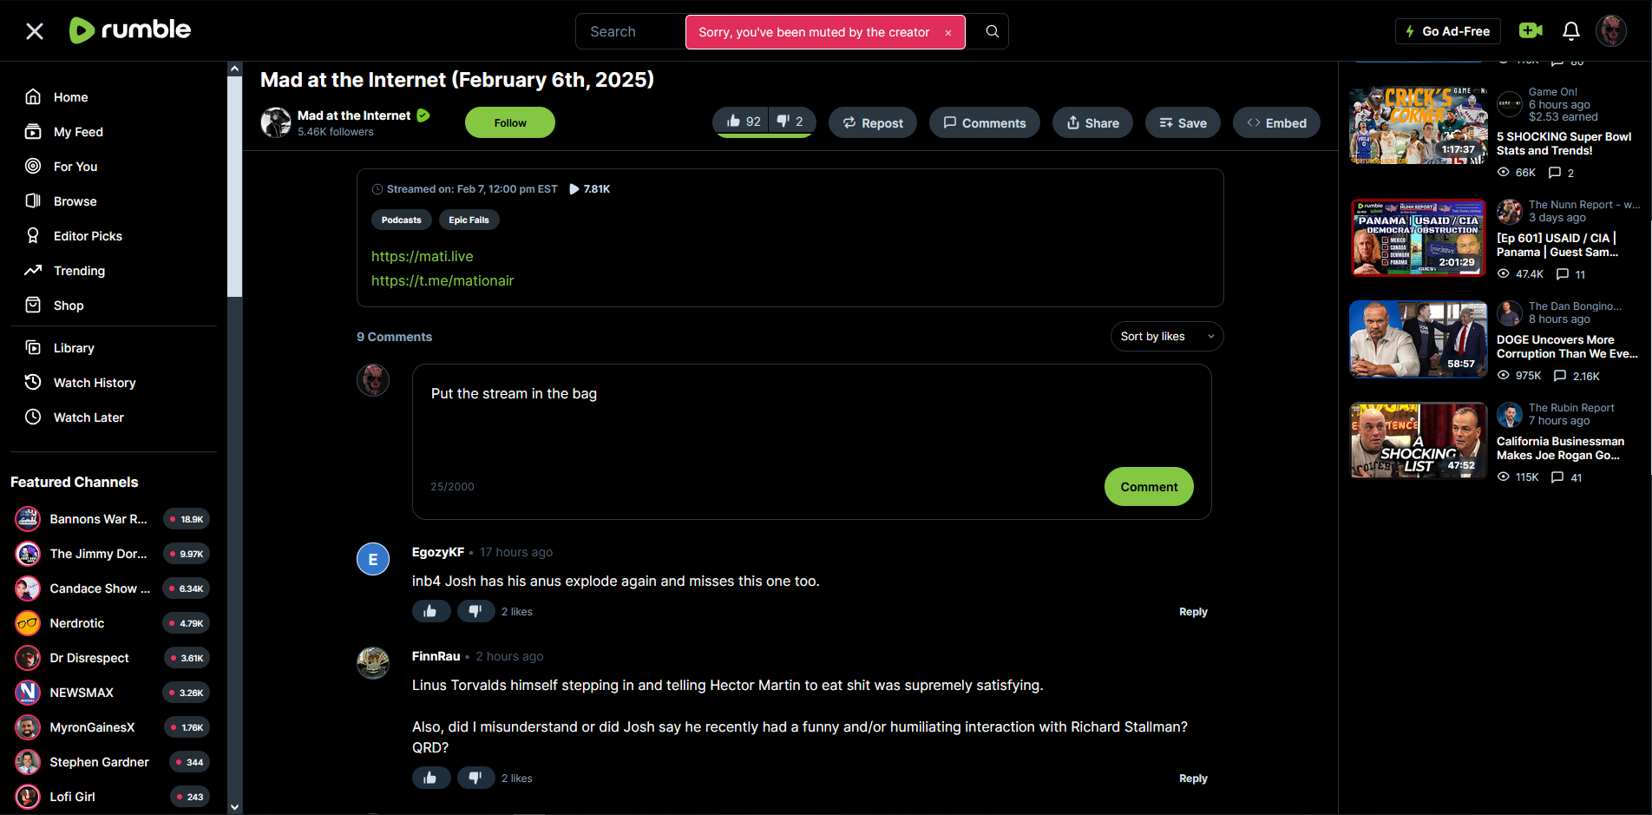This screenshot has width=1652, height=815.
Task: Follow the Mad at the Internet channel
Action: click(x=510, y=122)
